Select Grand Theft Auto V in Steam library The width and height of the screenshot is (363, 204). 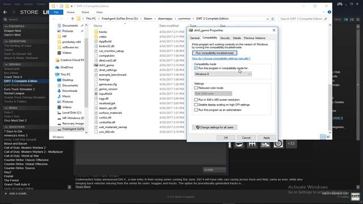point(16,185)
